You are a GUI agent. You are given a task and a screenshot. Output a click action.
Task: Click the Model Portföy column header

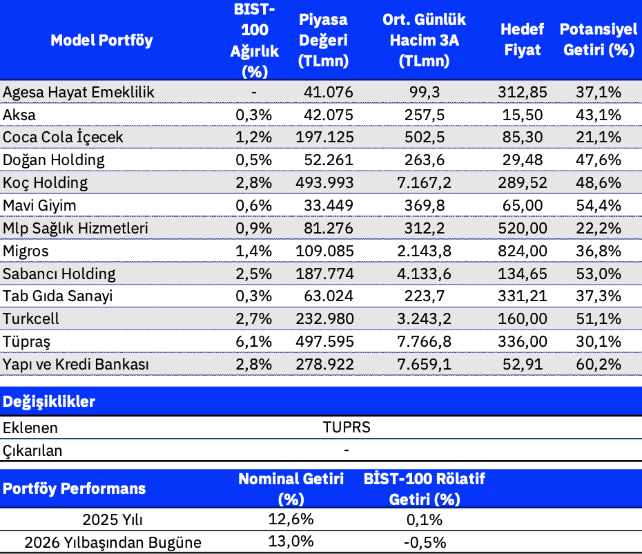coord(101,40)
